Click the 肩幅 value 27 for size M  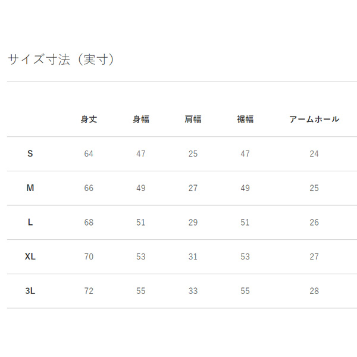pyautogui.click(x=193, y=188)
